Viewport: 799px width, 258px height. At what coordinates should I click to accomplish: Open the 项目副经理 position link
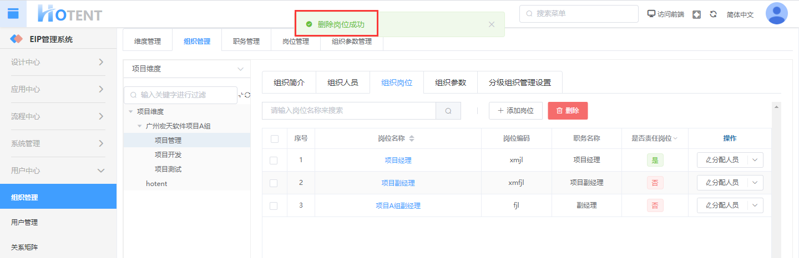[398, 183]
